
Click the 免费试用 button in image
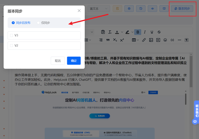pos(99,116)
